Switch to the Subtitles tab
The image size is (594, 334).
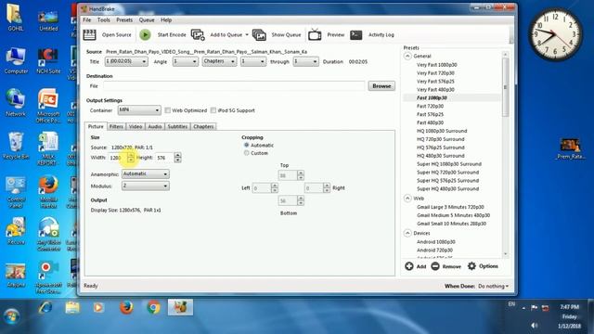(x=177, y=127)
